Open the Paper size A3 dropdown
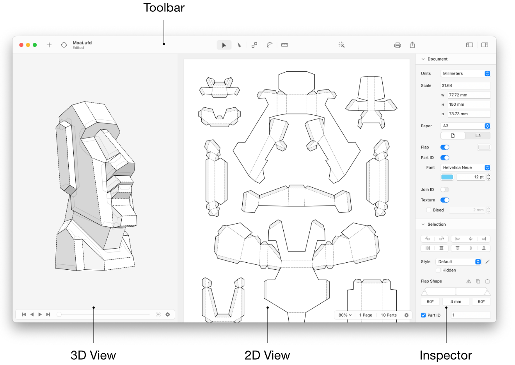515x365 pixels. tap(465, 126)
